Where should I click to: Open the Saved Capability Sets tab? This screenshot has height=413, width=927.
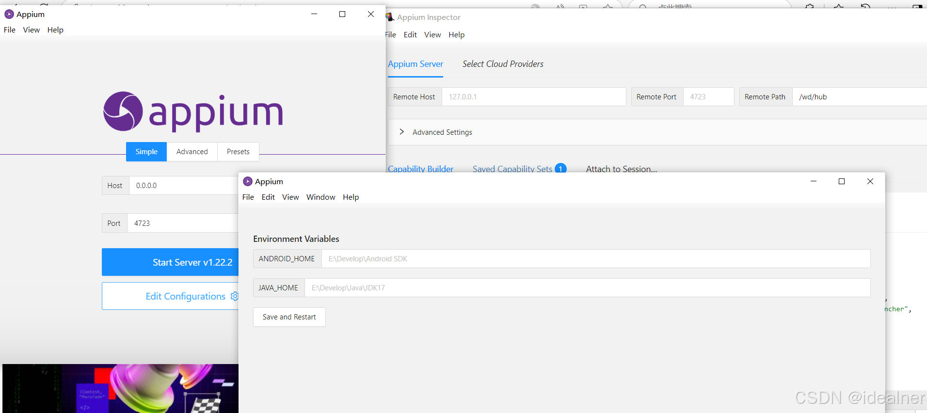(512, 169)
